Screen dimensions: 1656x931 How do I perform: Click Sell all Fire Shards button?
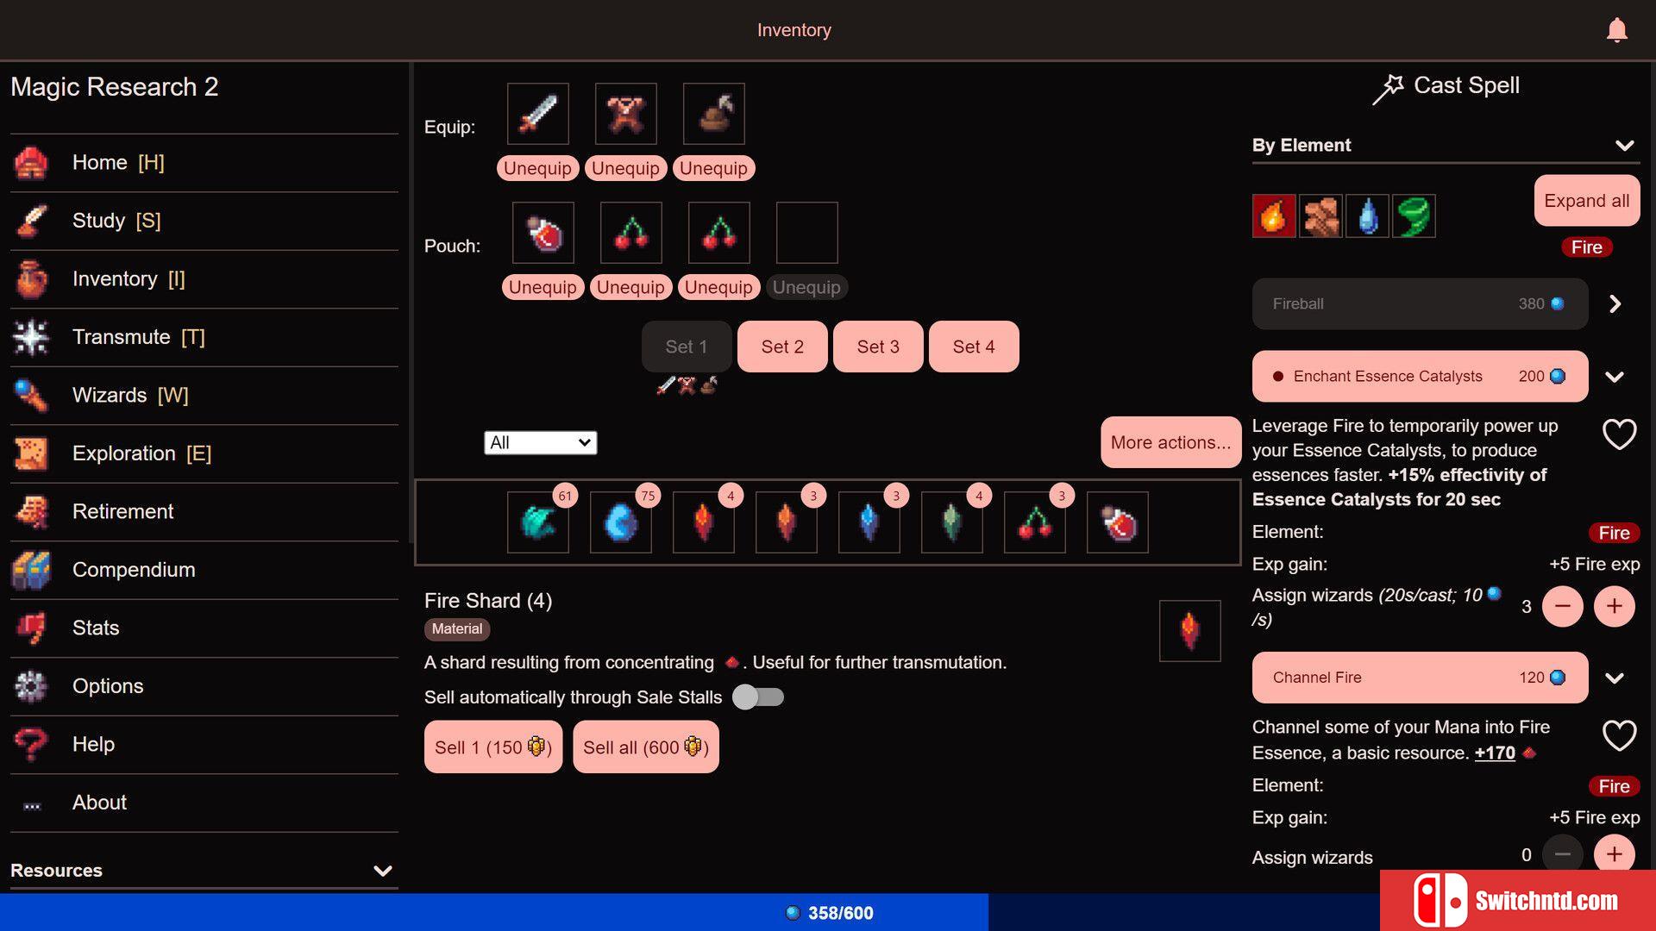(643, 747)
